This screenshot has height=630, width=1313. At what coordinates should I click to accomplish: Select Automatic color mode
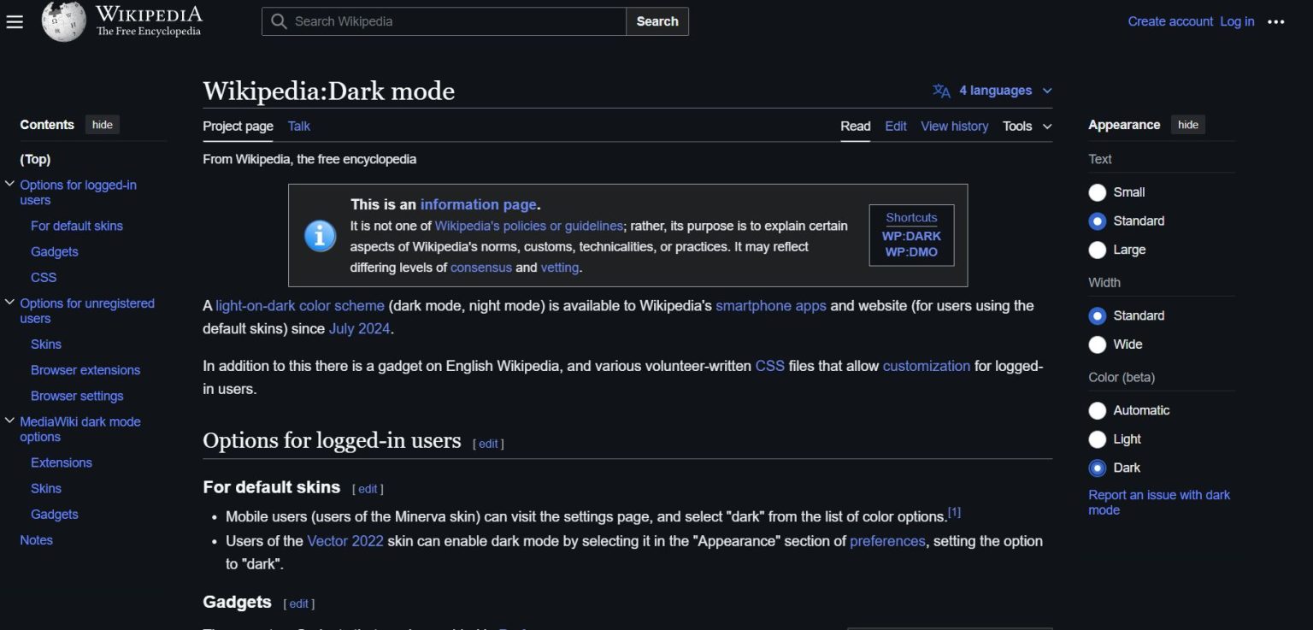point(1098,411)
